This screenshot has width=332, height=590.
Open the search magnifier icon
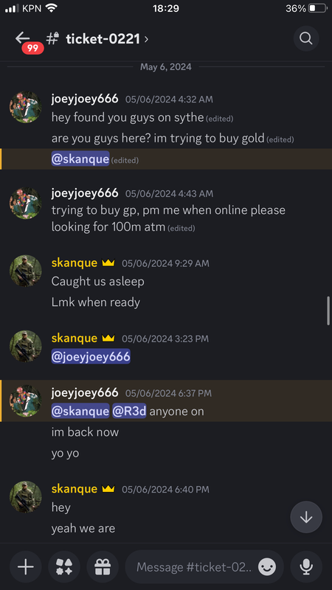[306, 38]
